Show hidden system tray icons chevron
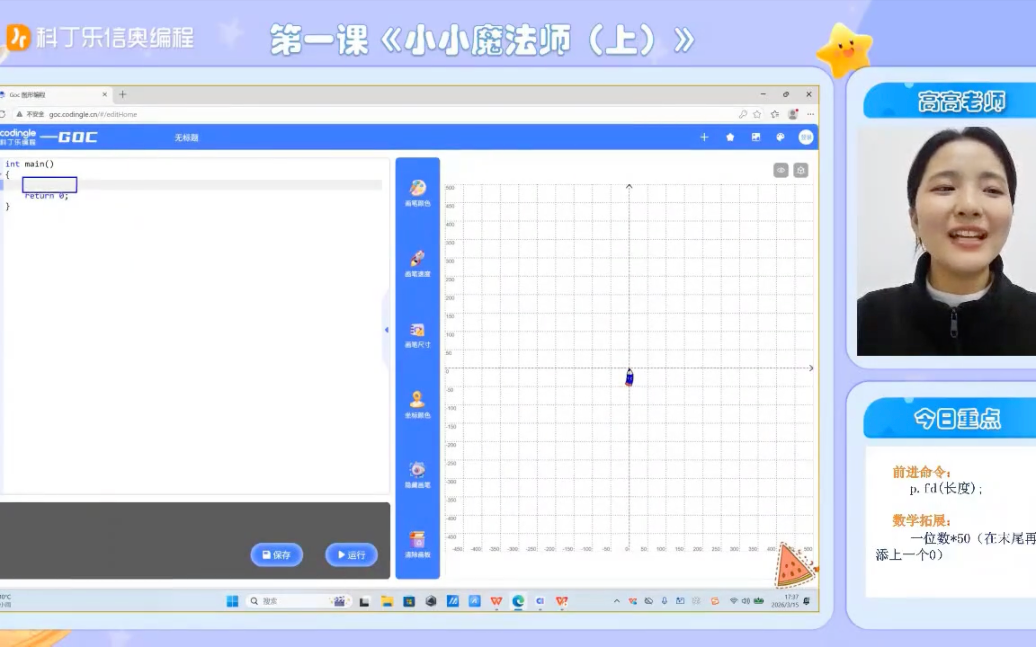Screen dimensions: 1036x647 (x=616, y=601)
